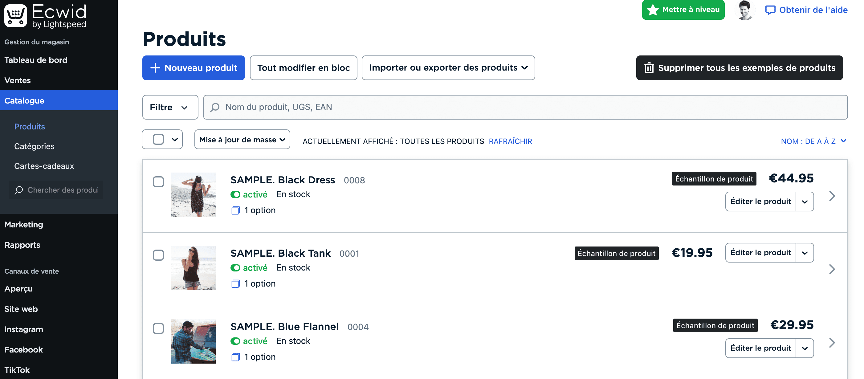This screenshot has width=864, height=379.
Task: Open Black Tank row arrow
Action: click(x=832, y=269)
